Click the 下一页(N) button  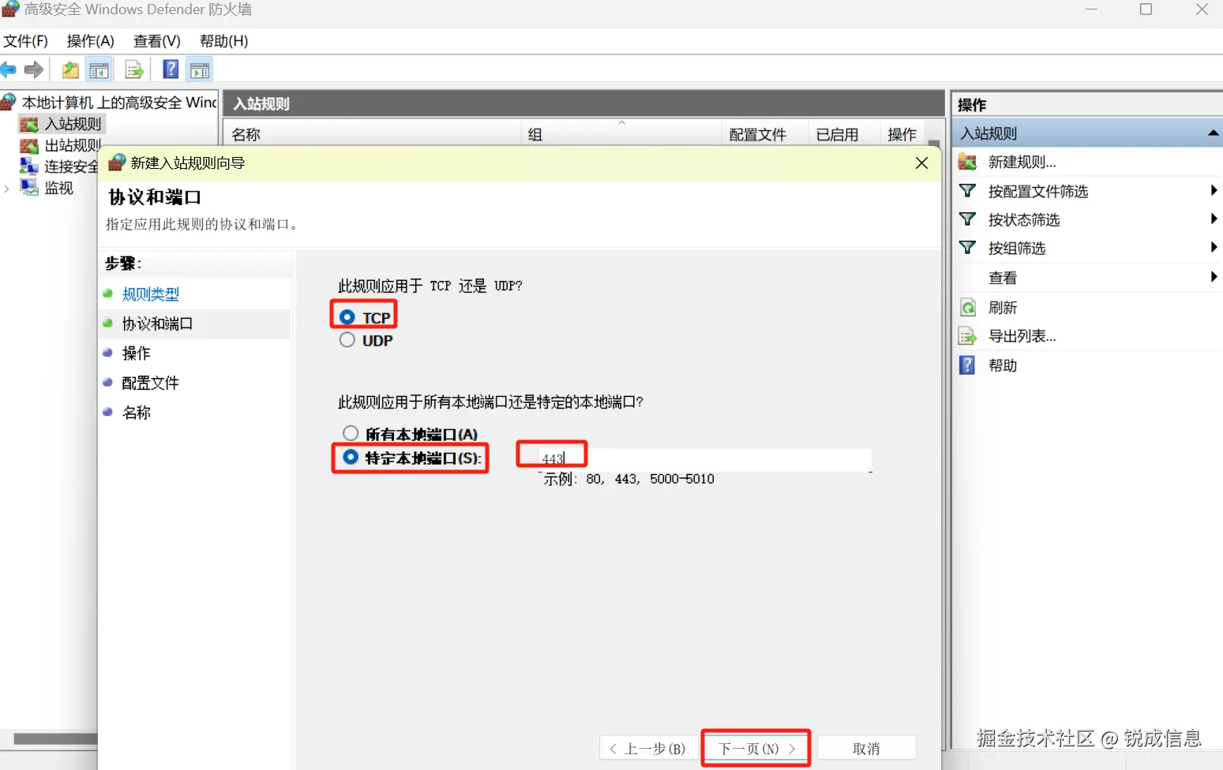point(754,747)
